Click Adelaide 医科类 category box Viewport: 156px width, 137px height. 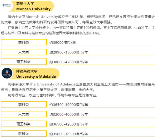[24, 134]
